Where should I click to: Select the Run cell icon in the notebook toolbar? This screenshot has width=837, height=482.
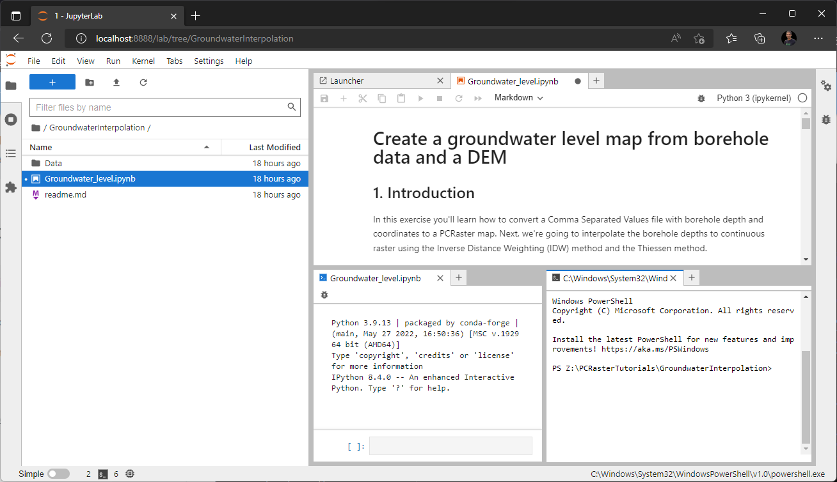point(420,98)
